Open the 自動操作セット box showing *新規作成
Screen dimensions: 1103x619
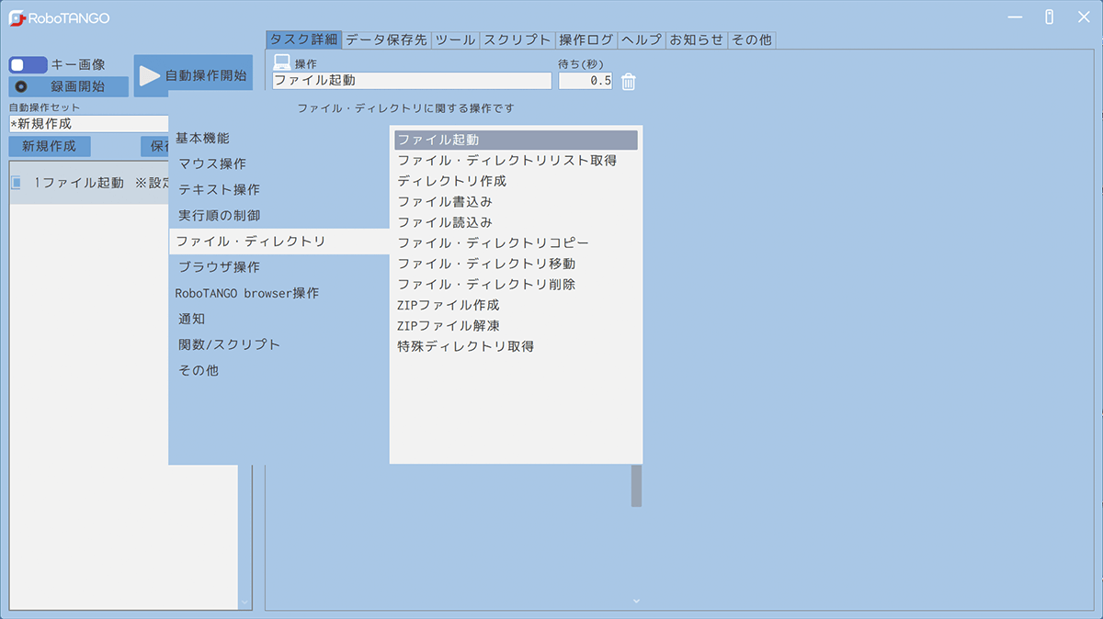[x=88, y=123]
